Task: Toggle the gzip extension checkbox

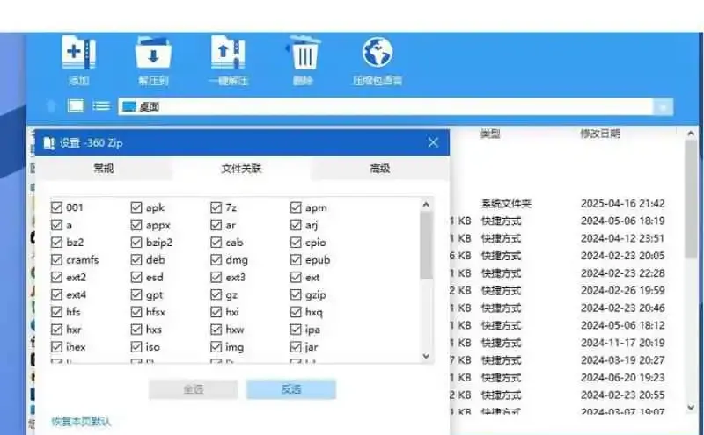Action: click(296, 294)
